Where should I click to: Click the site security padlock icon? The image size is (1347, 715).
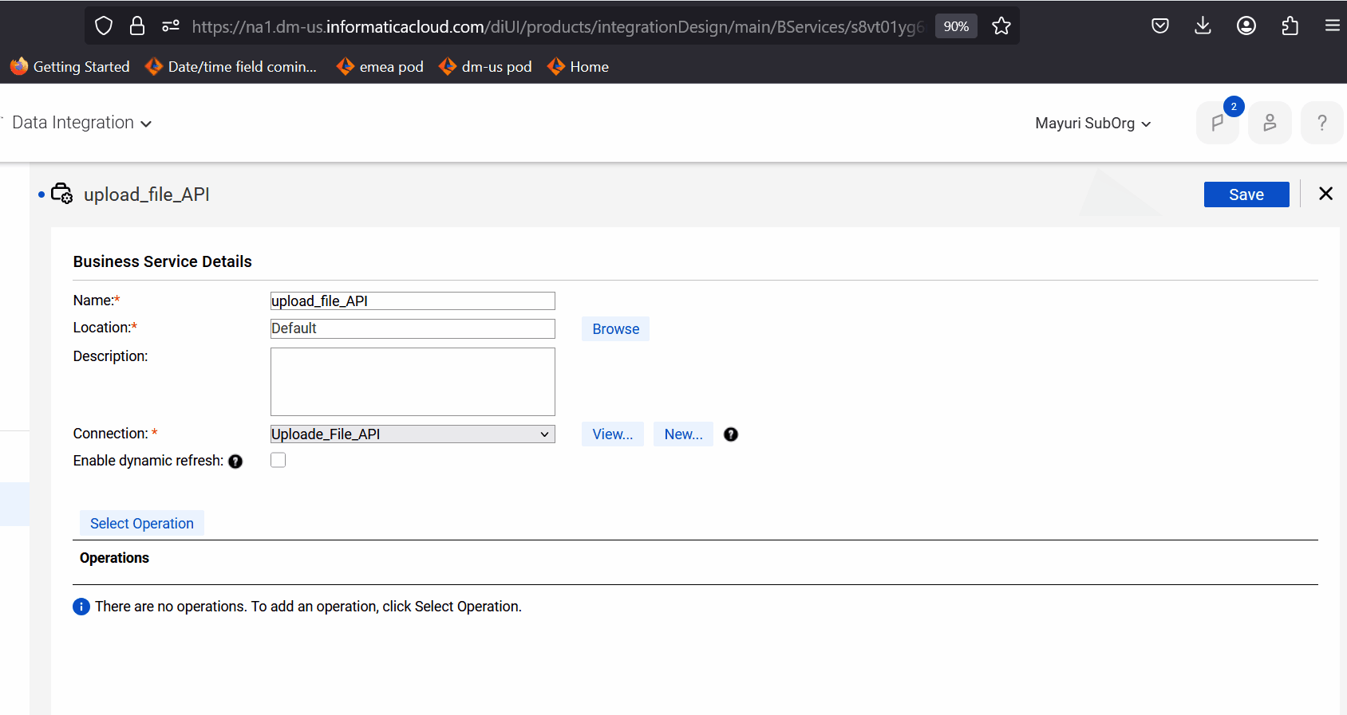coord(137,26)
